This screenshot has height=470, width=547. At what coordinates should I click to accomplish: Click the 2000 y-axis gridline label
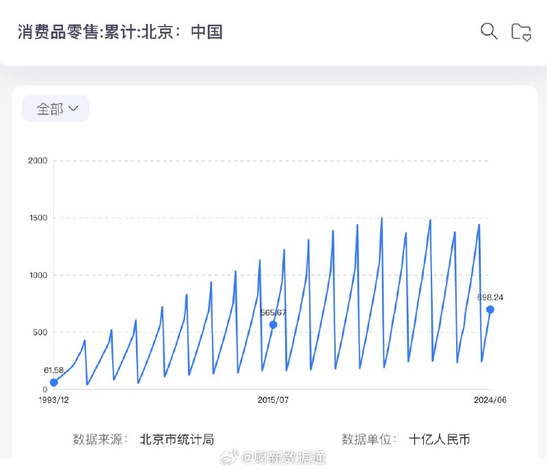point(38,159)
